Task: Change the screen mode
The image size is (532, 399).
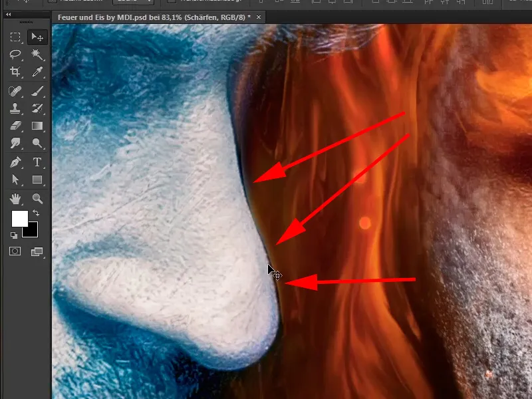Action: pyautogui.click(x=37, y=251)
